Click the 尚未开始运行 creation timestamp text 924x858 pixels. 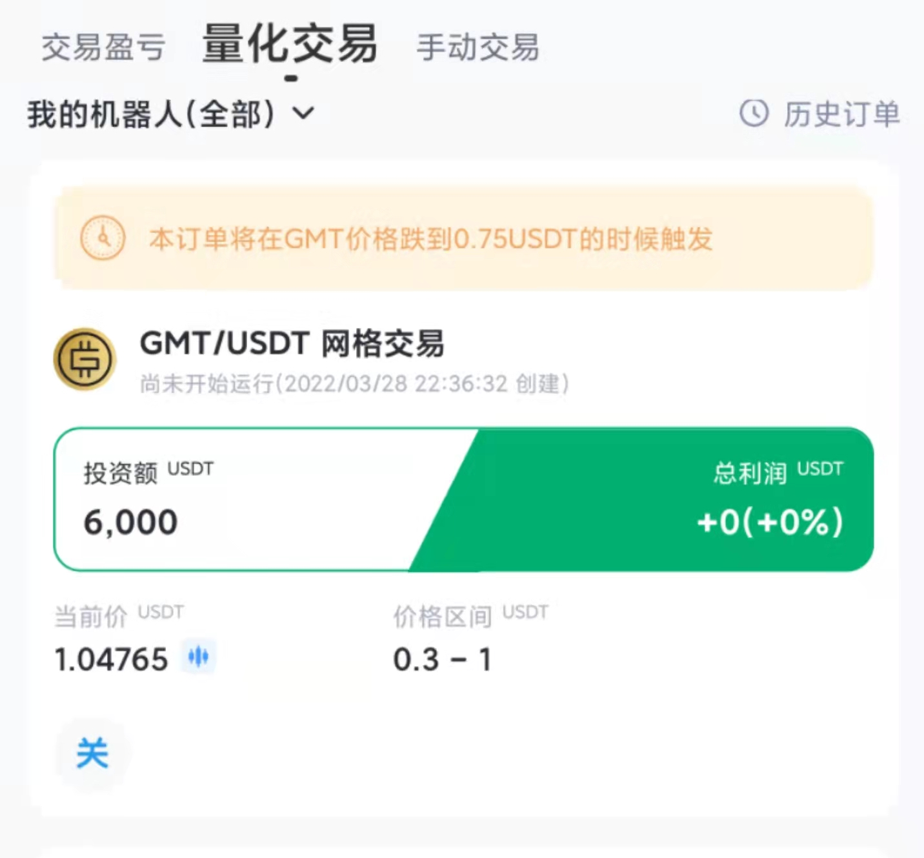tap(354, 383)
